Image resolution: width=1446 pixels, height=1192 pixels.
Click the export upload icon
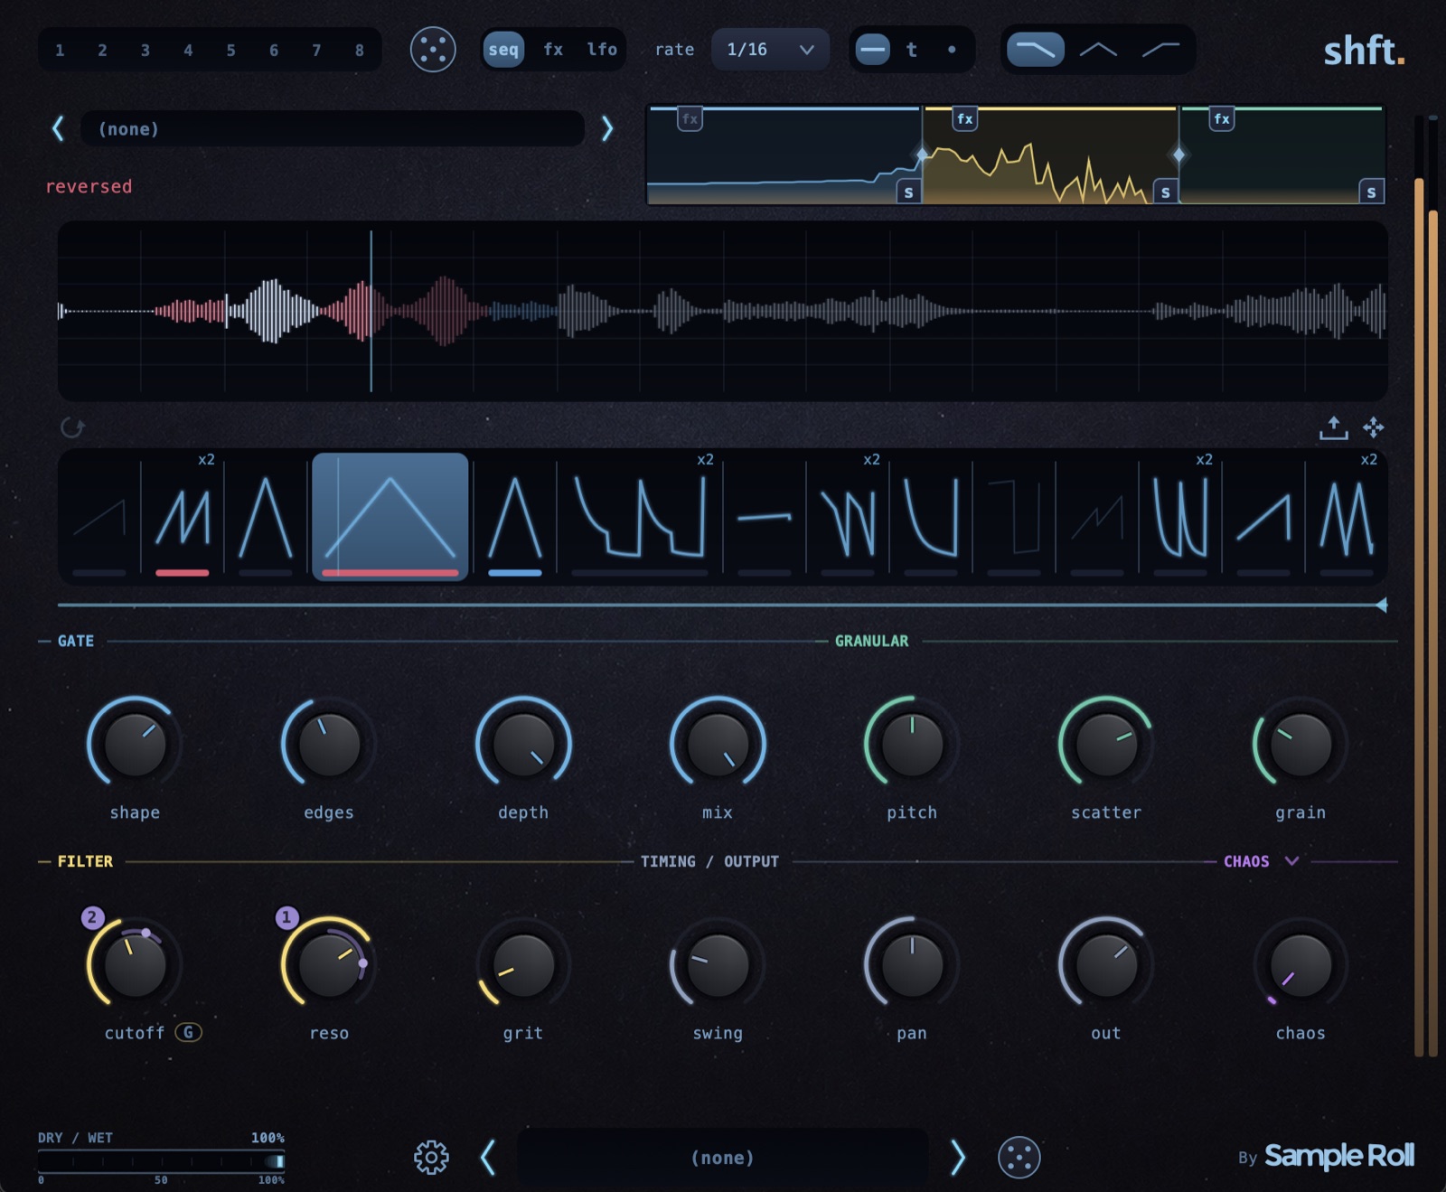[x=1333, y=427]
